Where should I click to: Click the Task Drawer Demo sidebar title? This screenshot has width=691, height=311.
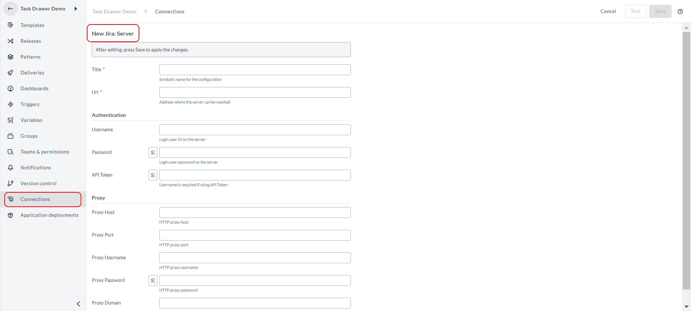pyautogui.click(x=43, y=9)
